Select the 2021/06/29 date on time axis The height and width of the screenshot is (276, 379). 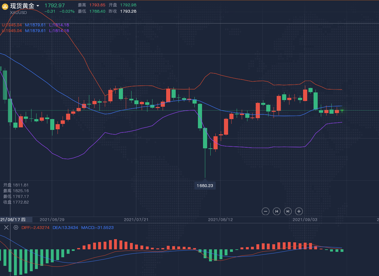click(x=52, y=219)
